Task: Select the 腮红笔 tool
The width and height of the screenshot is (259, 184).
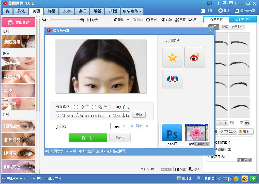Action: click(18, 104)
